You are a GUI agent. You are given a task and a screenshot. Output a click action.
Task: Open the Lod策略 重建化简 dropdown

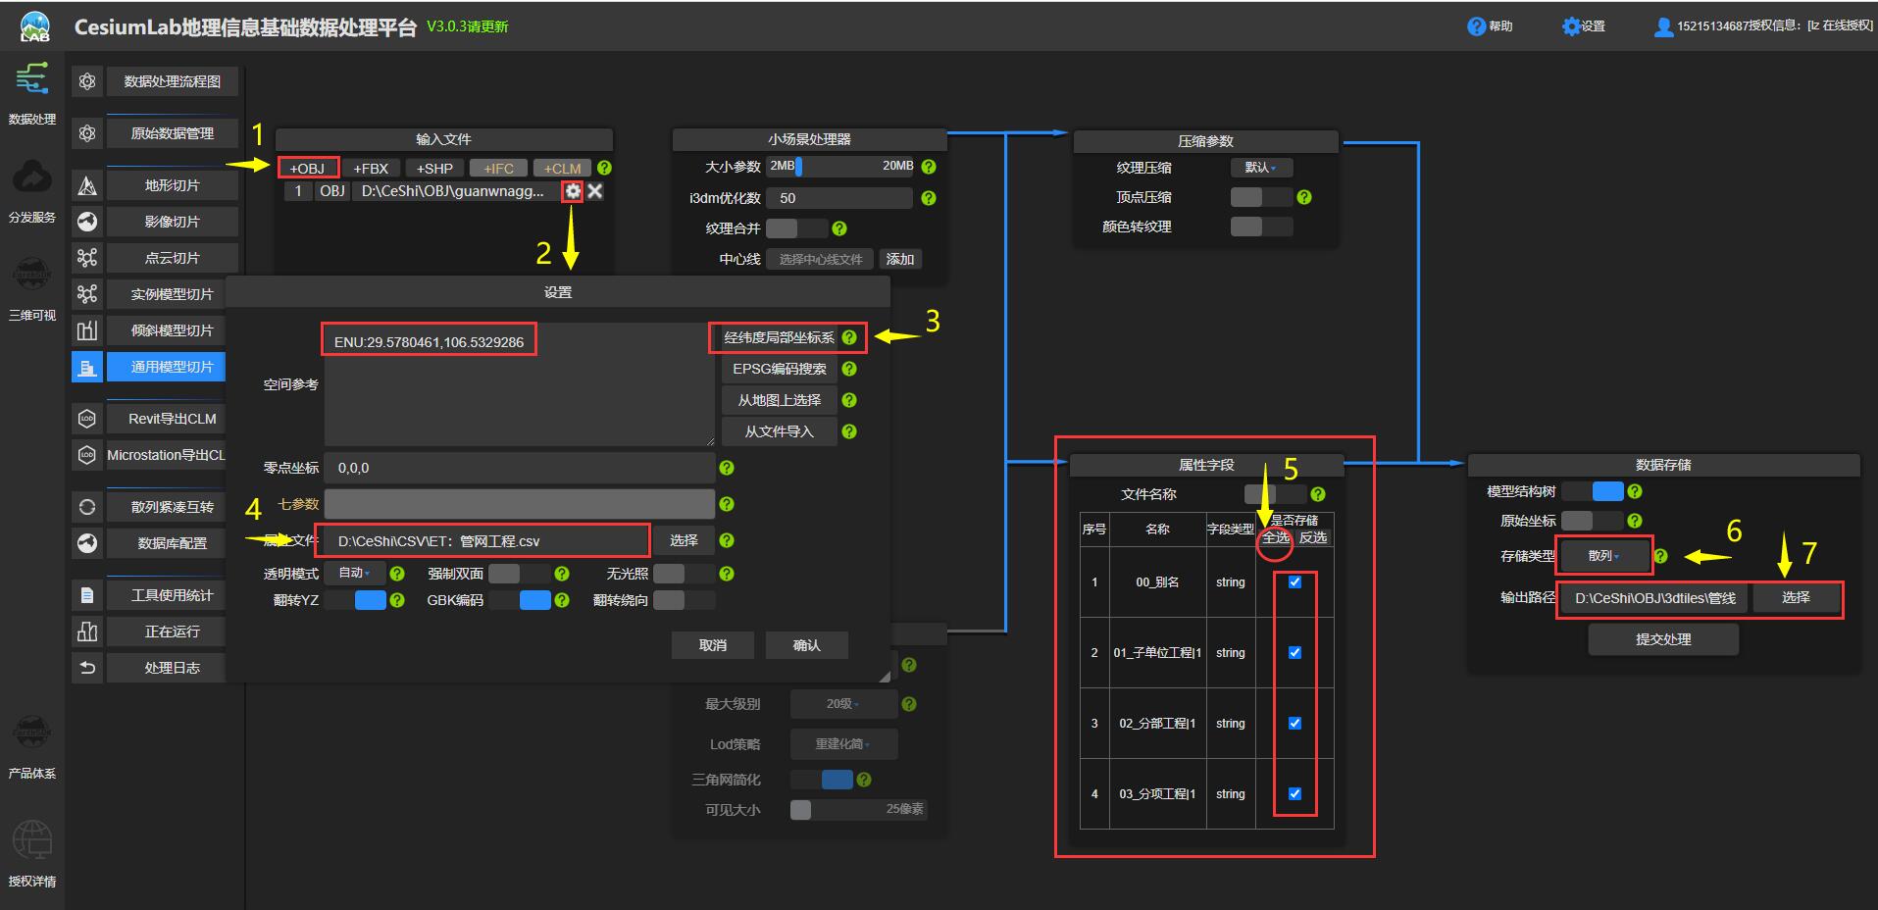click(x=843, y=744)
